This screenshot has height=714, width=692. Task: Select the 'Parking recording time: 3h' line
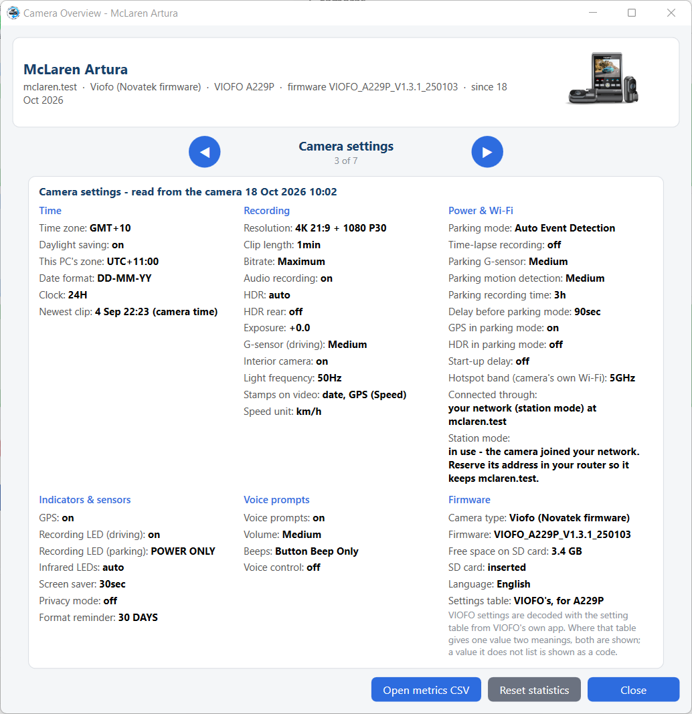point(507,294)
